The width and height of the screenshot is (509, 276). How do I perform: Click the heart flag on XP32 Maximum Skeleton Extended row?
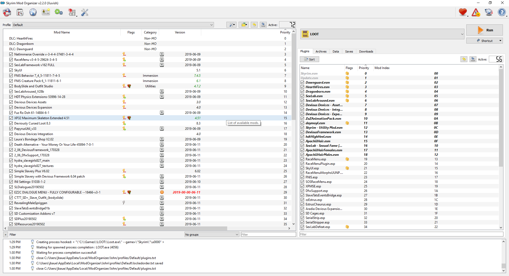click(x=129, y=118)
